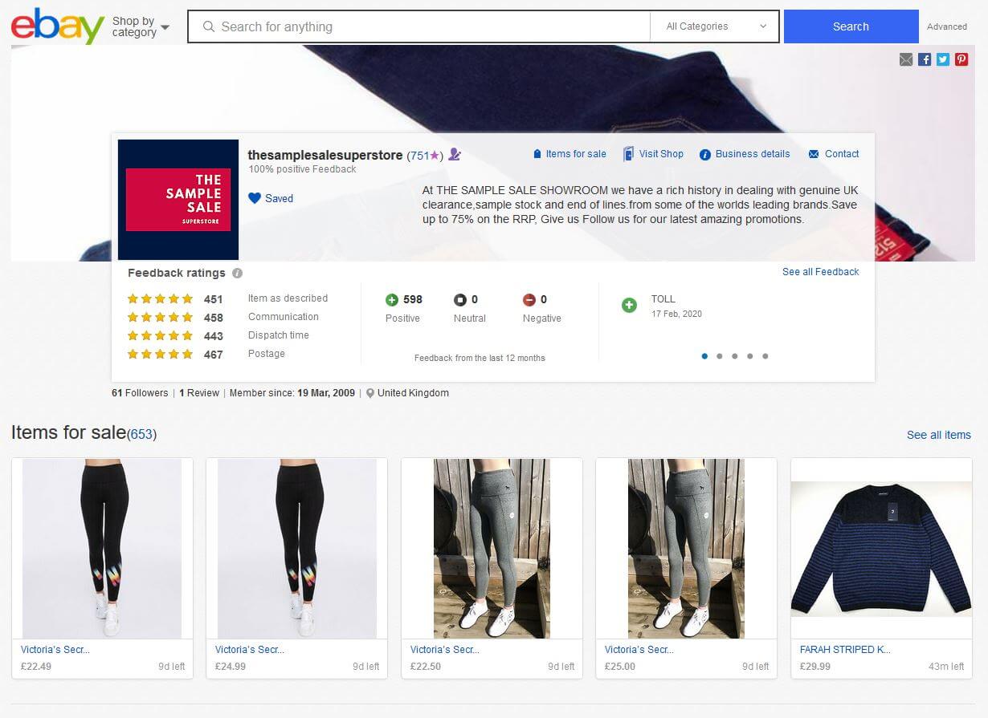Open the seller's 1 Review
This screenshot has height=718, width=988.
click(199, 393)
